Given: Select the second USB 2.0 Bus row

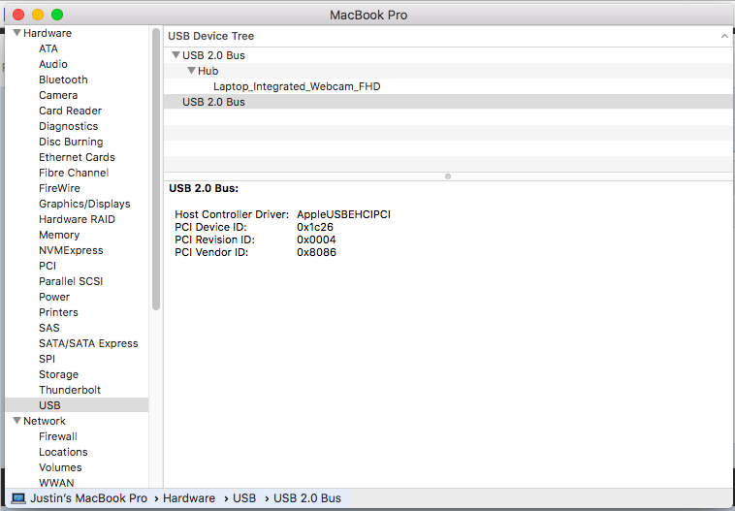Looking at the screenshot, I should click(213, 102).
